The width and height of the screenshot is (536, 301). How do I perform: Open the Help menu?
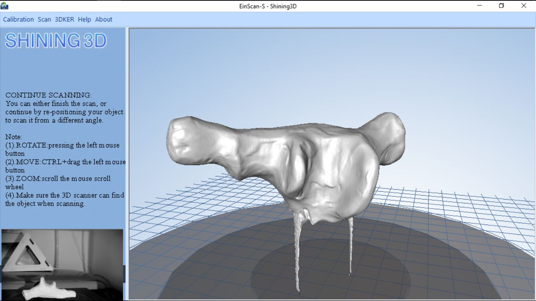84,19
